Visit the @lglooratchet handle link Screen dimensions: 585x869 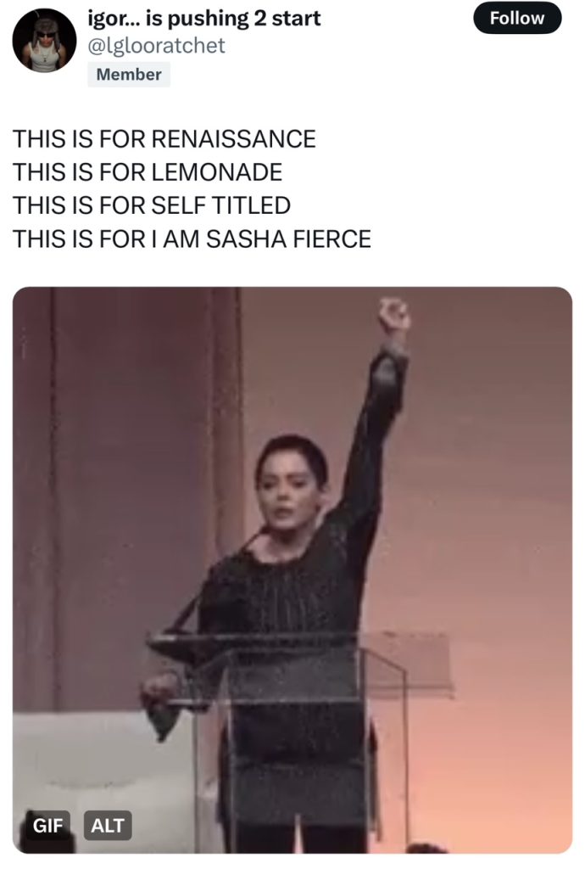click(157, 46)
